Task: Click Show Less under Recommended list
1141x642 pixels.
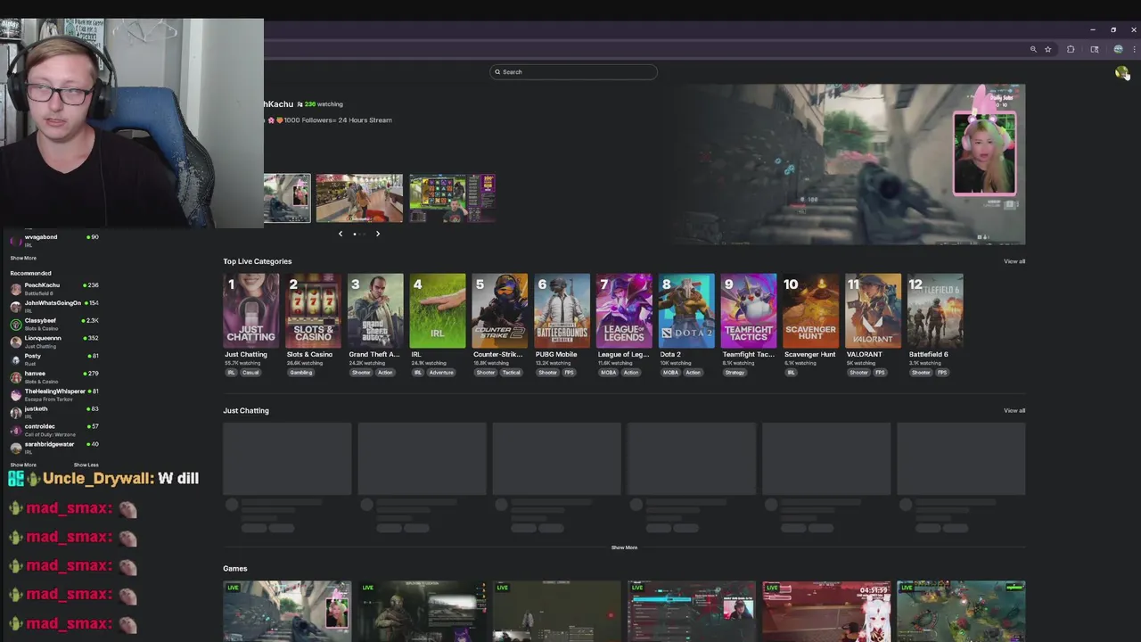Action: 86,465
